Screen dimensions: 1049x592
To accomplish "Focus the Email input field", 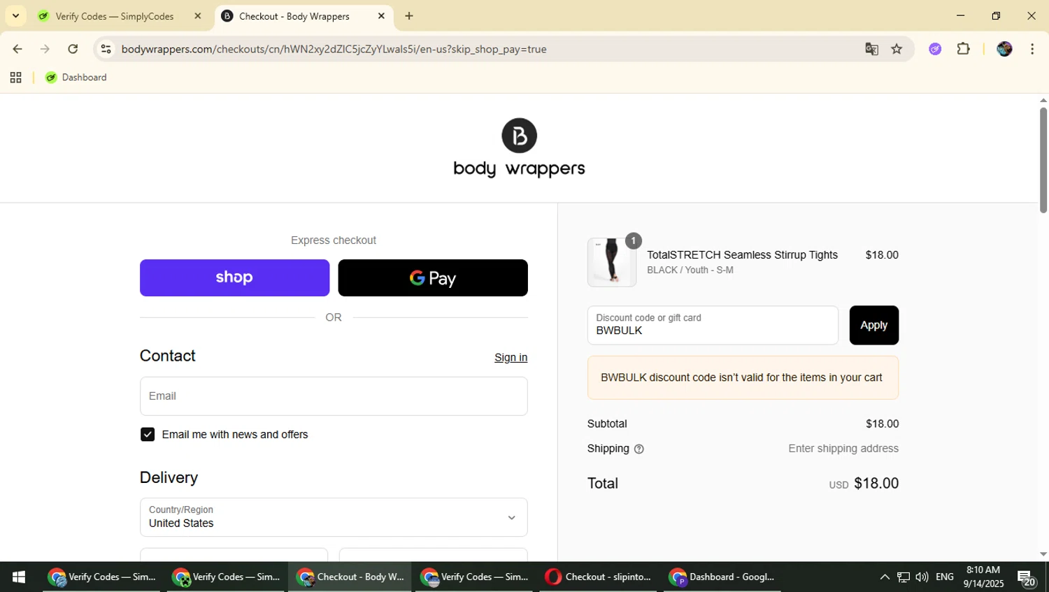I will pyautogui.click(x=334, y=396).
